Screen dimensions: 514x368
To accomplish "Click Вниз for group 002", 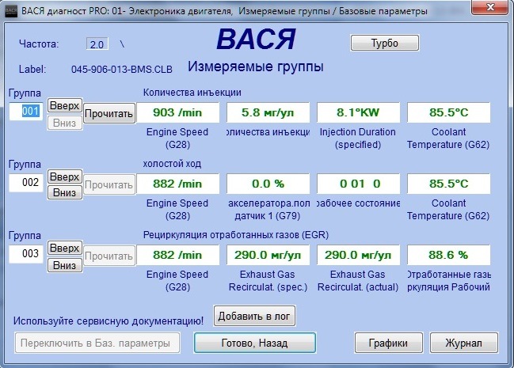I will click(65, 192).
